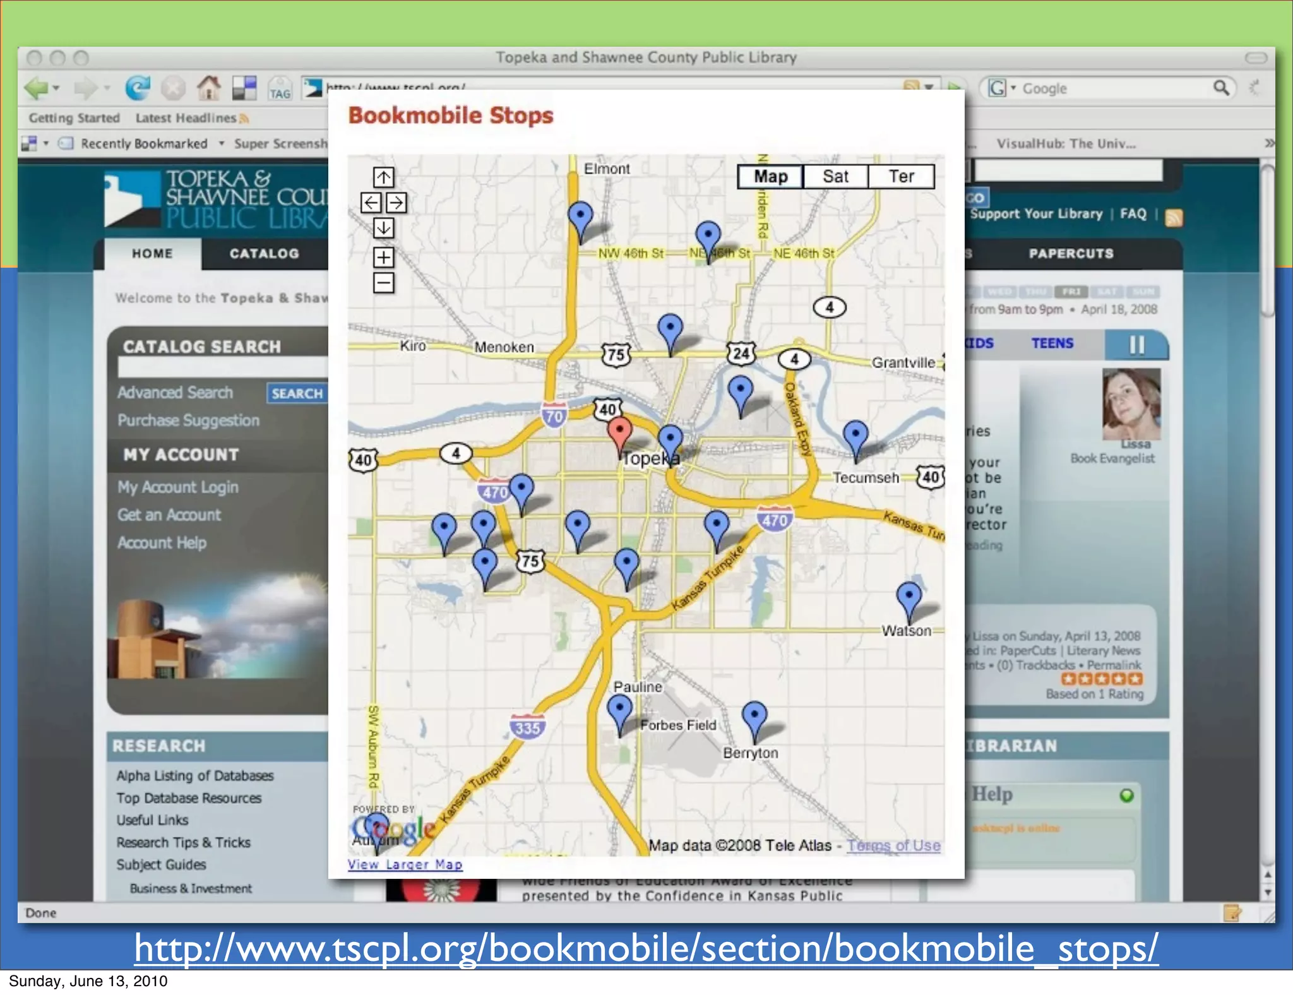The height and width of the screenshot is (995, 1293).
Task: Click the blue marker at Watson
Action: tap(909, 597)
